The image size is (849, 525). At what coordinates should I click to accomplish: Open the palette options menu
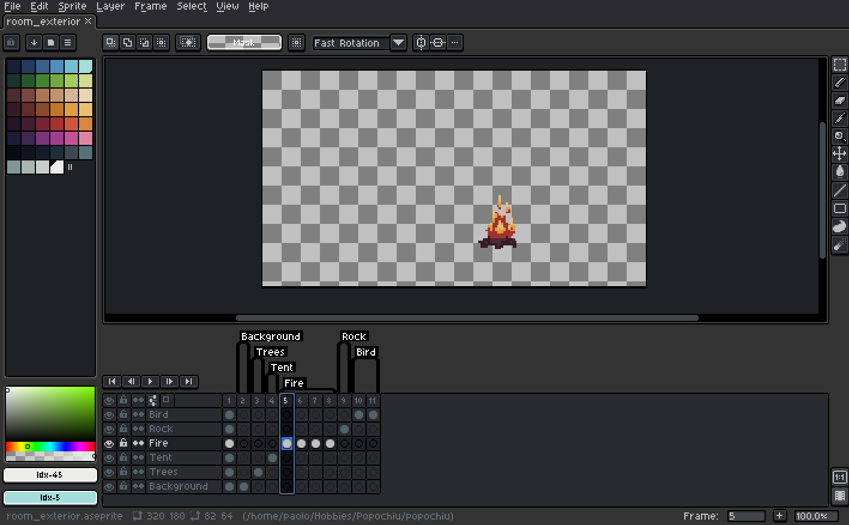[68, 43]
